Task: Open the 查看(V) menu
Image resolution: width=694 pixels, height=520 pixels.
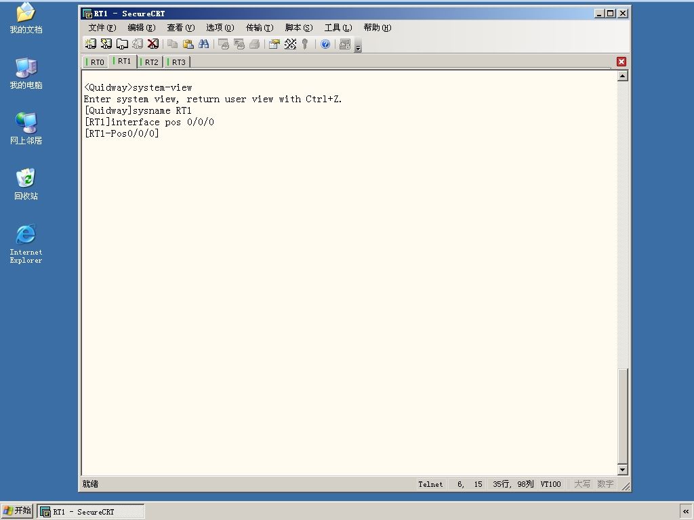Action: [x=180, y=28]
